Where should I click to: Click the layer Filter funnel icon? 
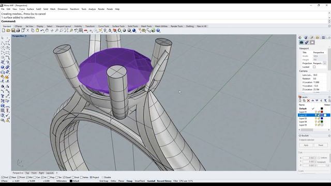click(325, 101)
